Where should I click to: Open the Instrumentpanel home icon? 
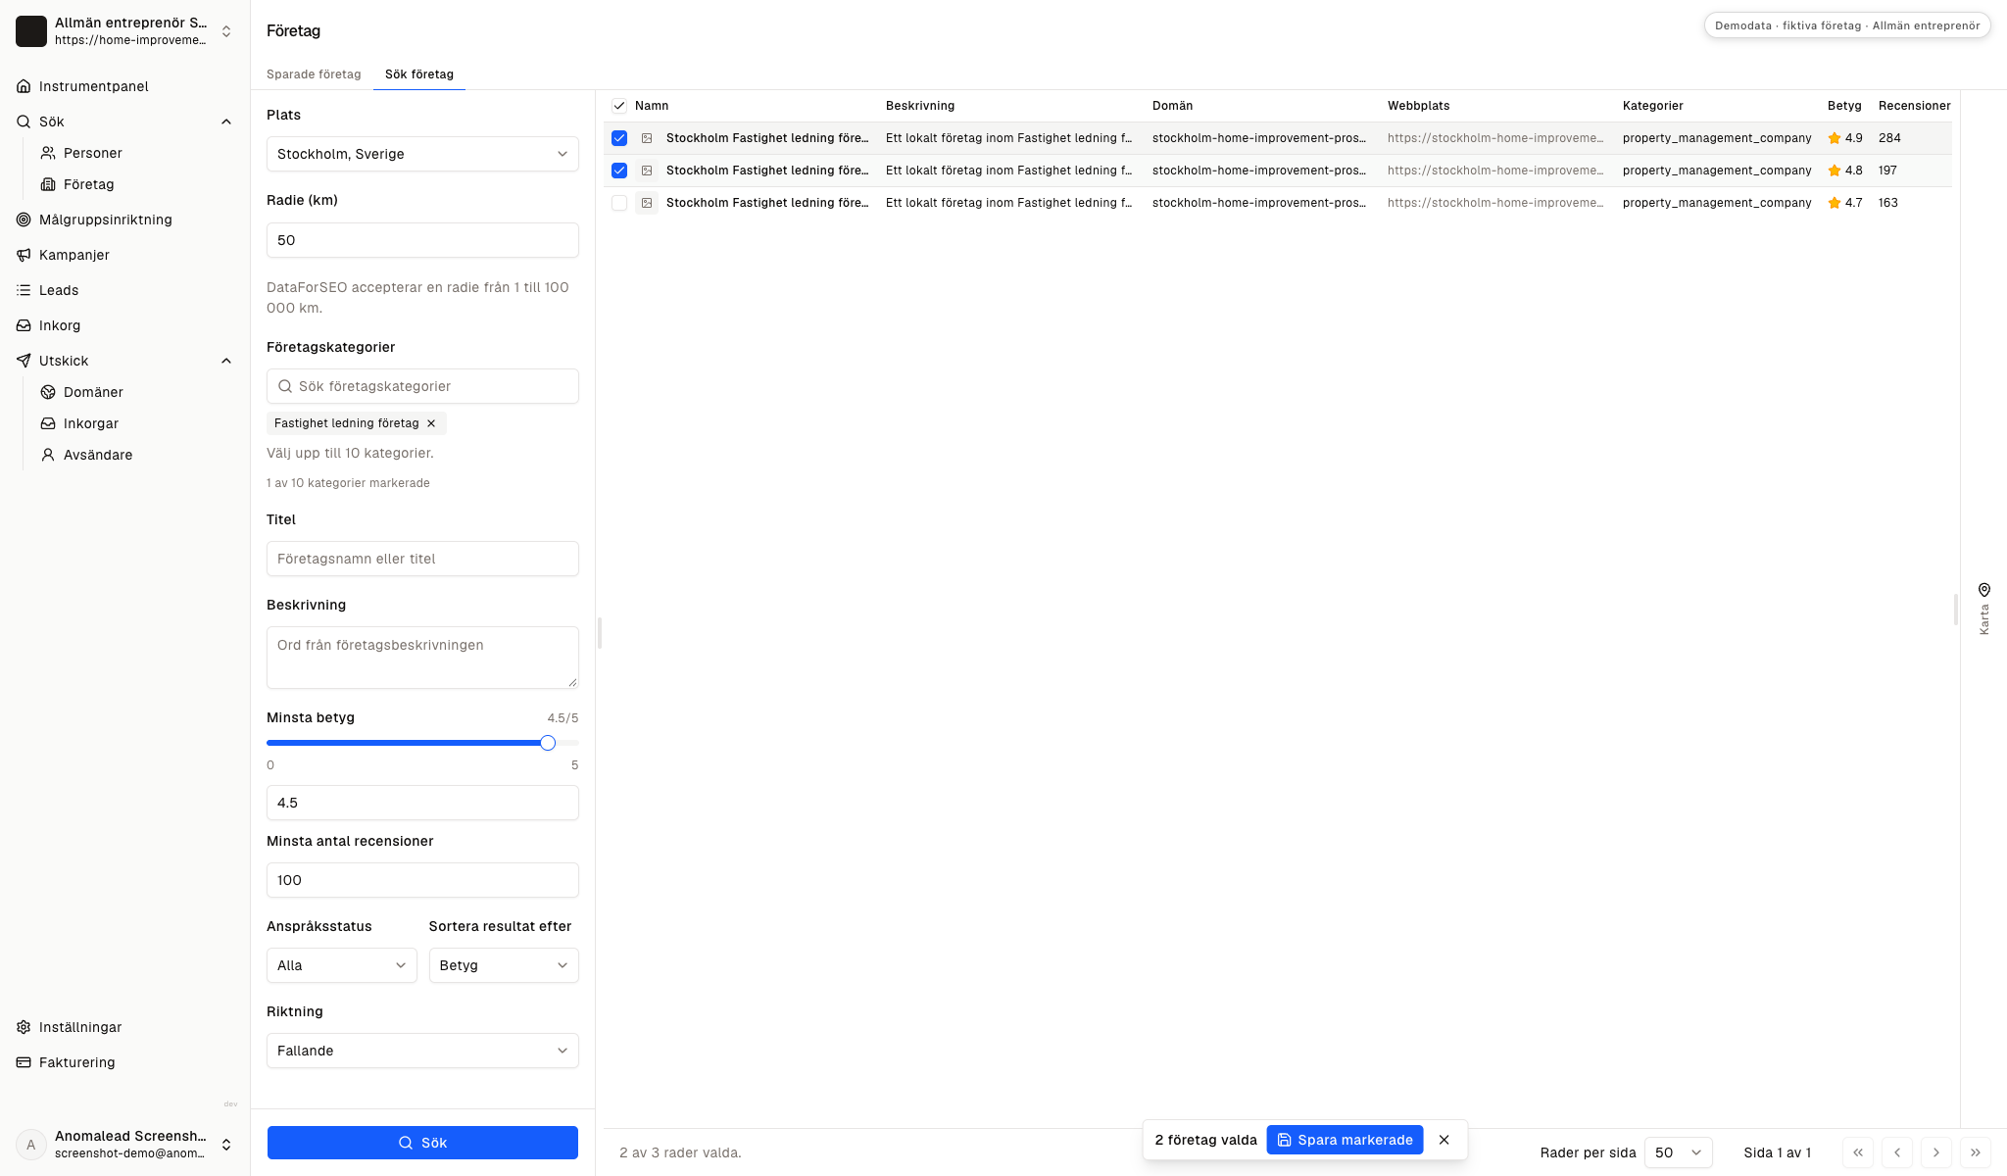pos(24,86)
